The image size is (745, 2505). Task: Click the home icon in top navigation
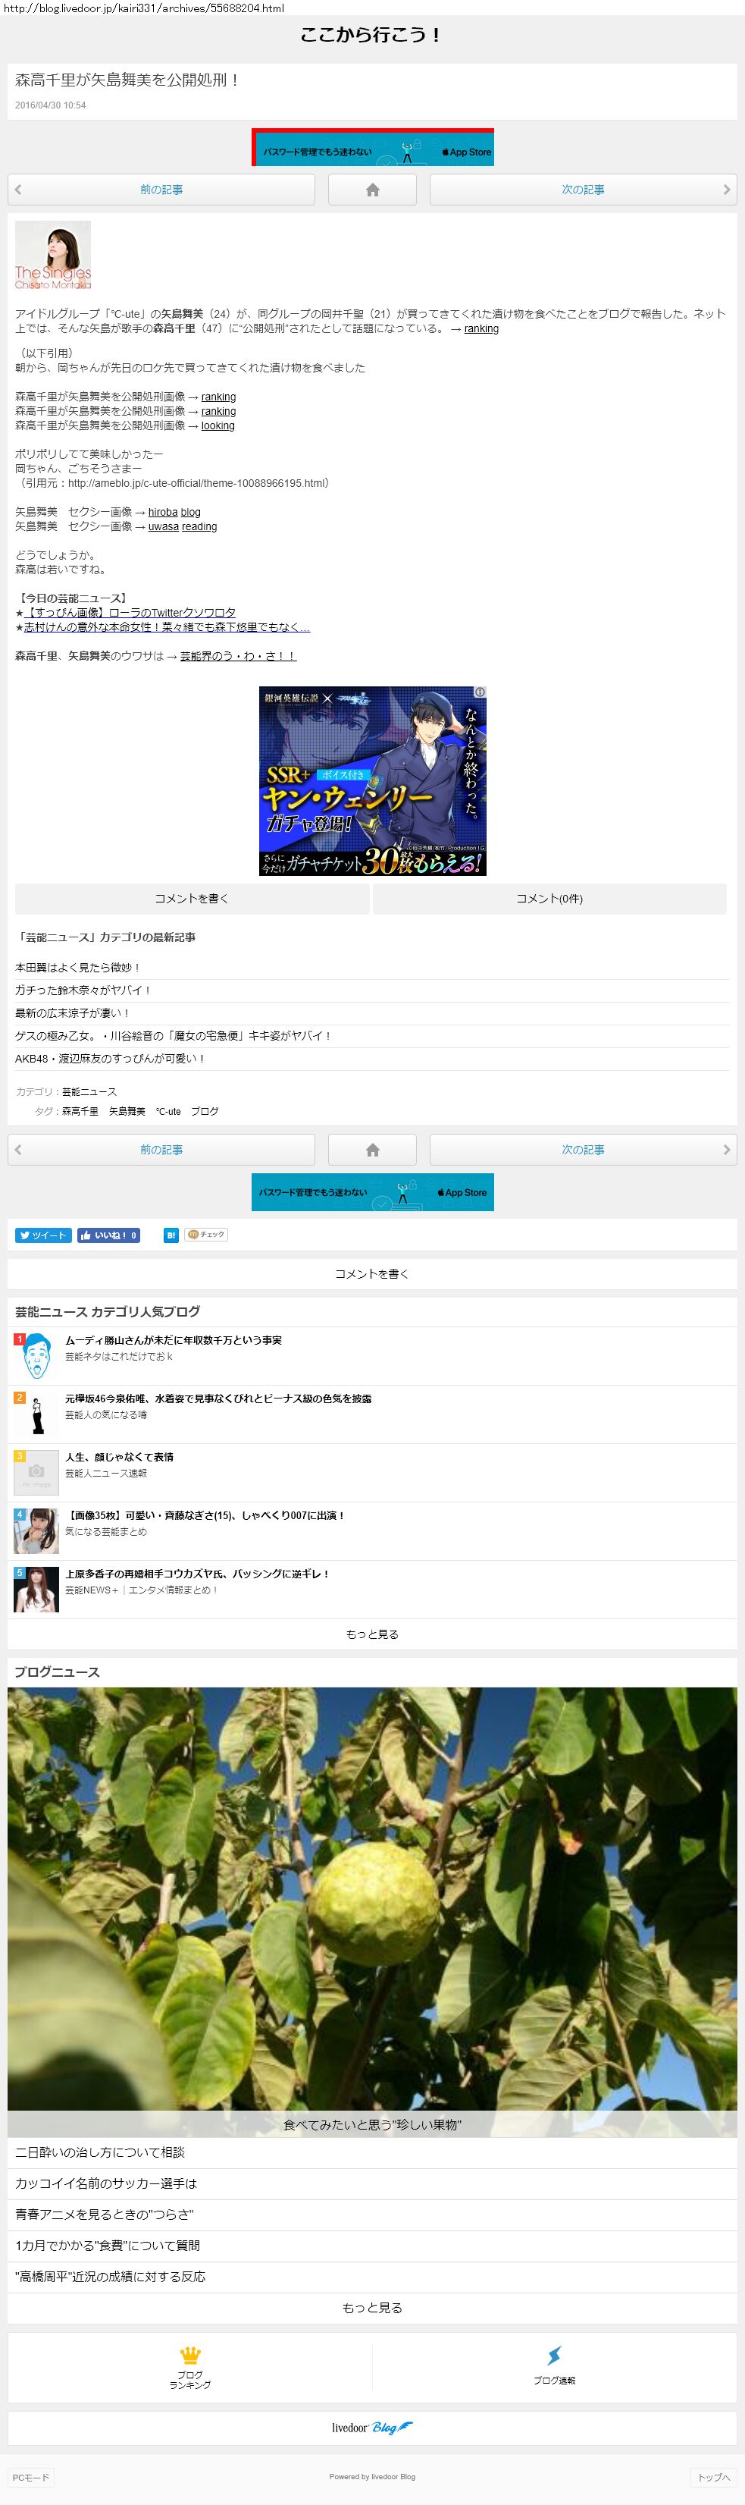[372, 190]
